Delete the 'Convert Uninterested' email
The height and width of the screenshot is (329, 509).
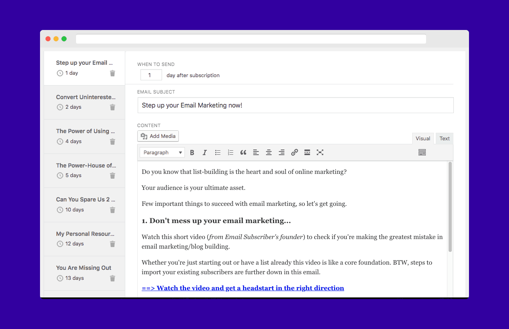click(x=112, y=107)
